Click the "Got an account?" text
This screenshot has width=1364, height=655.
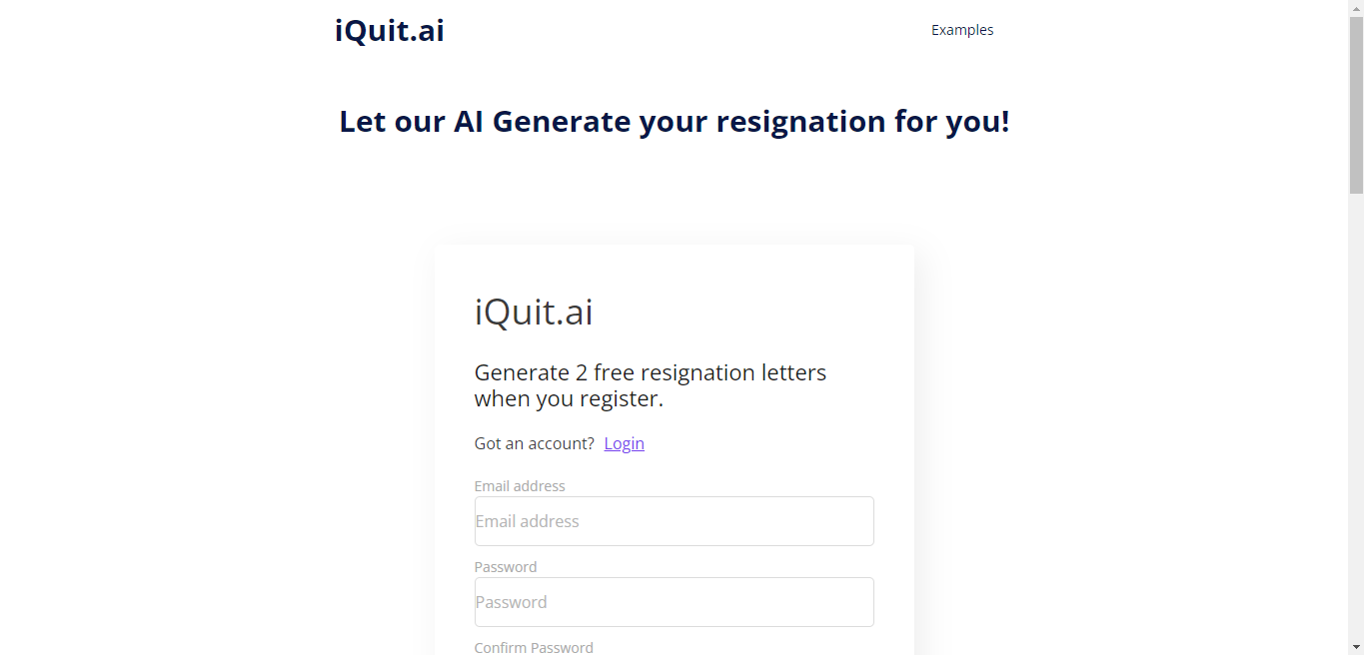coord(535,443)
